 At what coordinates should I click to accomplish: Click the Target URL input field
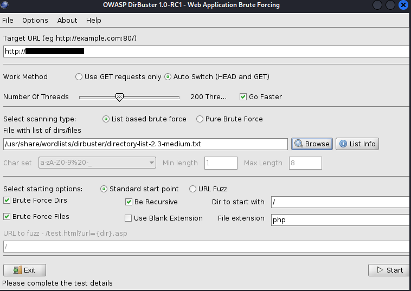pos(217,51)
